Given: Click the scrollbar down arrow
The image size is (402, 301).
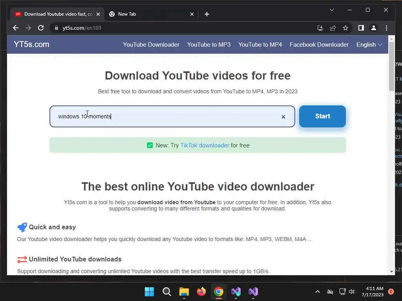Looking at the screenshot, I should (391, 272).
